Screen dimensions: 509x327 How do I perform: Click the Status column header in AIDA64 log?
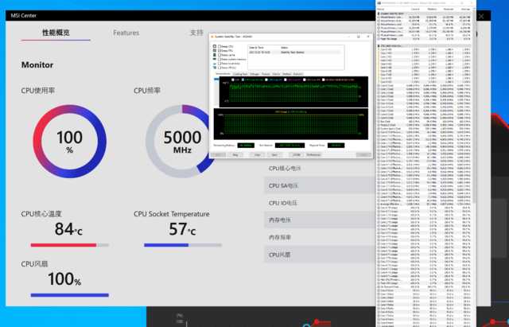point(285,48)
